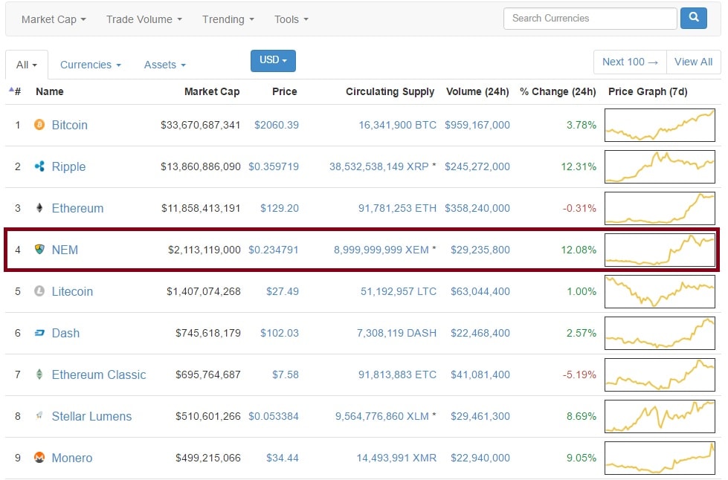Screen dimensions: 728x480
Task: Expand the Trending dropdown
Action: pos(228,19)
